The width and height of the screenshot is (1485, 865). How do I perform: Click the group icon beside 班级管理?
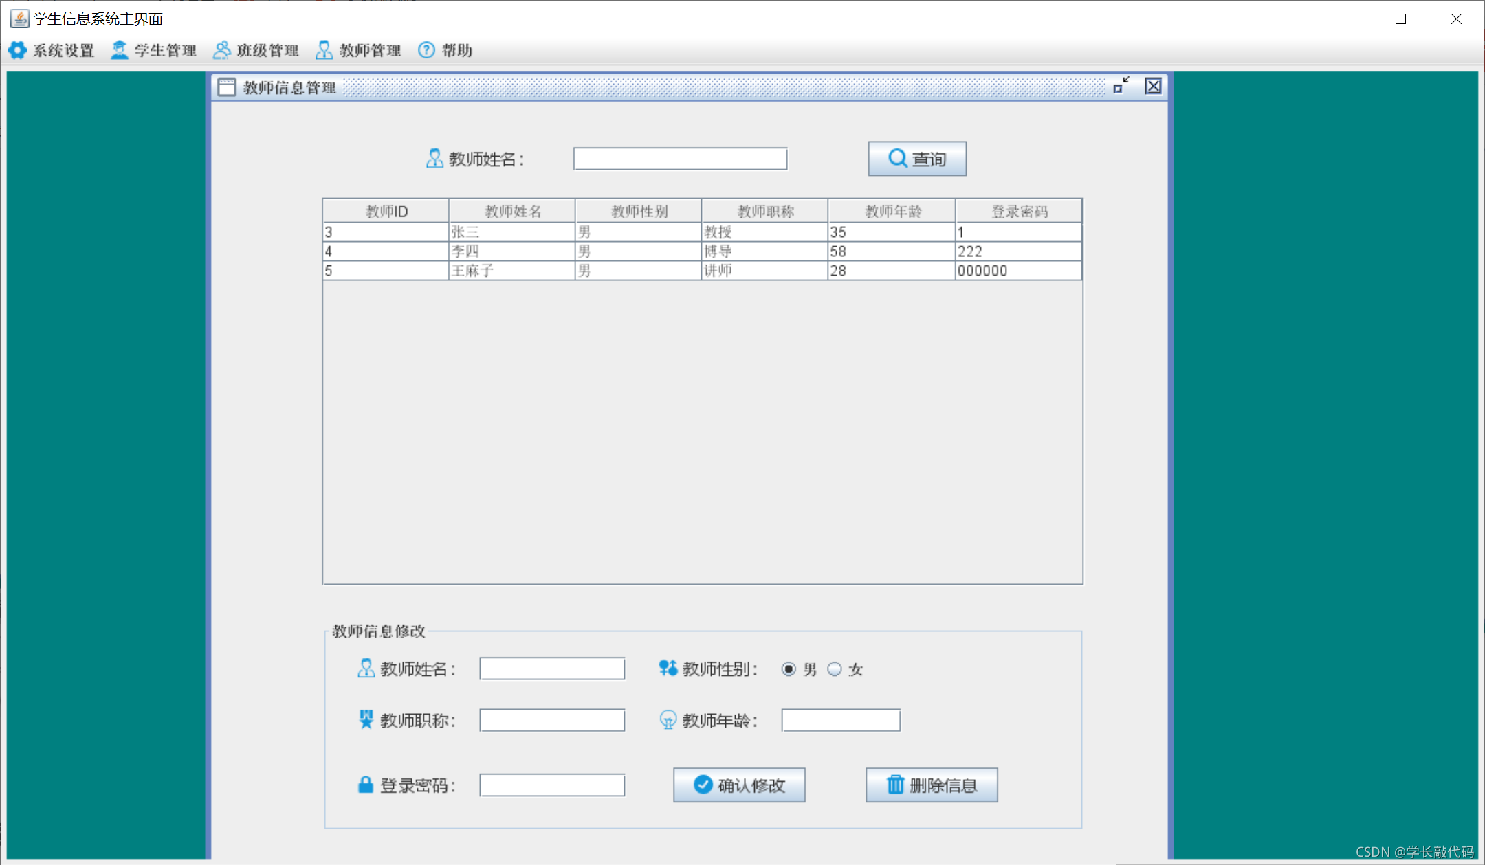click(221, 50)
